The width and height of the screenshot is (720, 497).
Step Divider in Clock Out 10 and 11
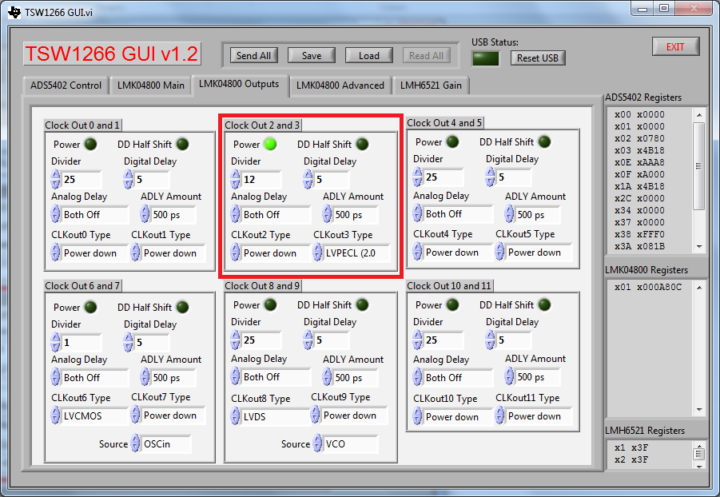[x=417, y=340]
